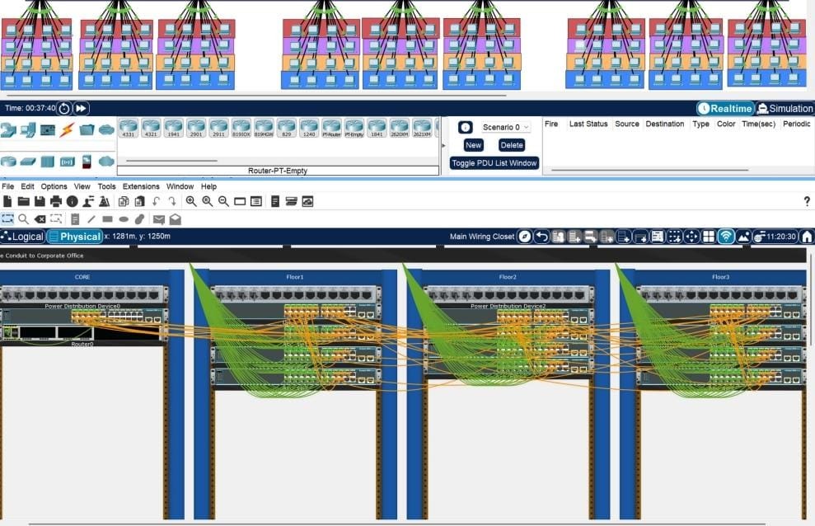815x526 pixels.
Task: Click the scenario info icon
Action: click(466, 127)
